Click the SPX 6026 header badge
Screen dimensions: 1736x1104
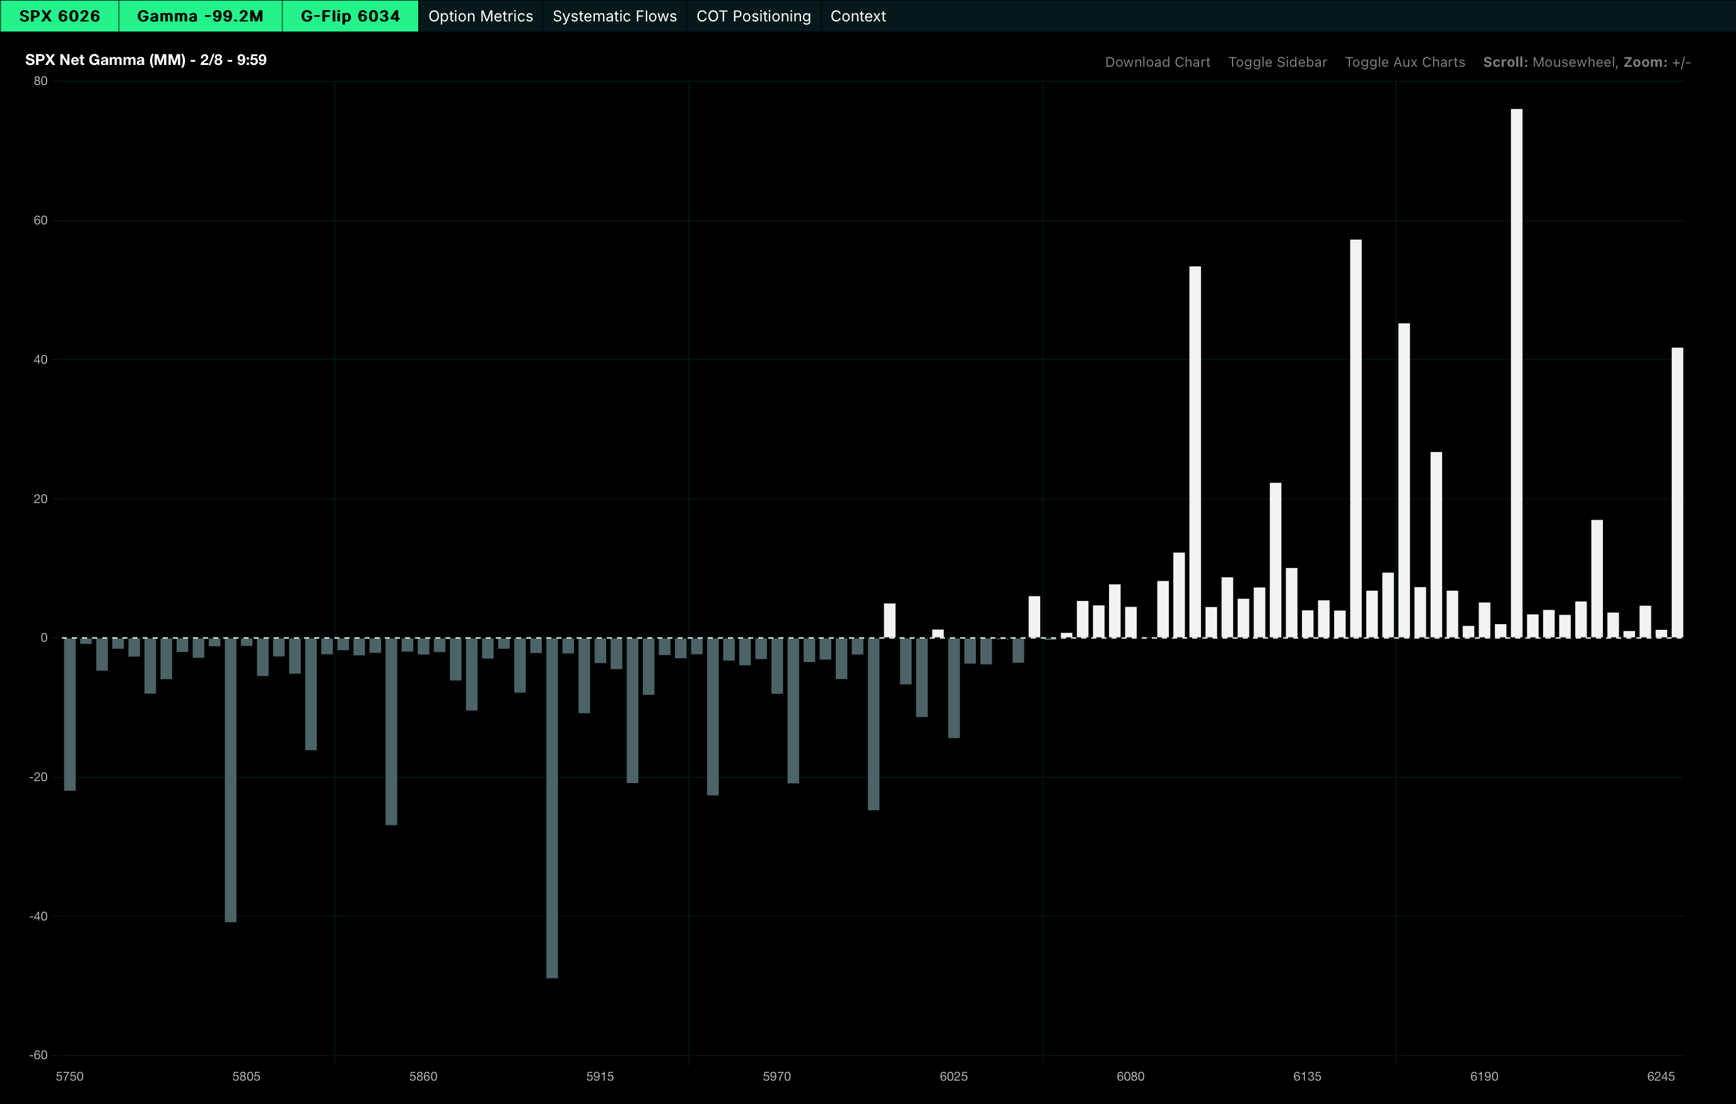(59, 16)
